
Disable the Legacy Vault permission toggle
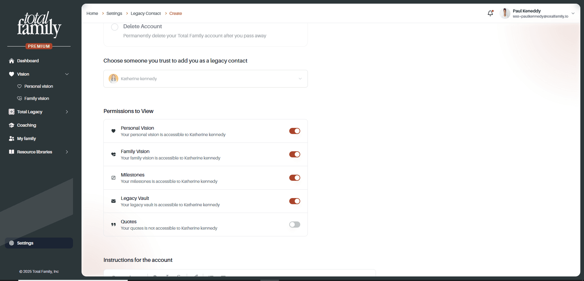tap(295, 201)
